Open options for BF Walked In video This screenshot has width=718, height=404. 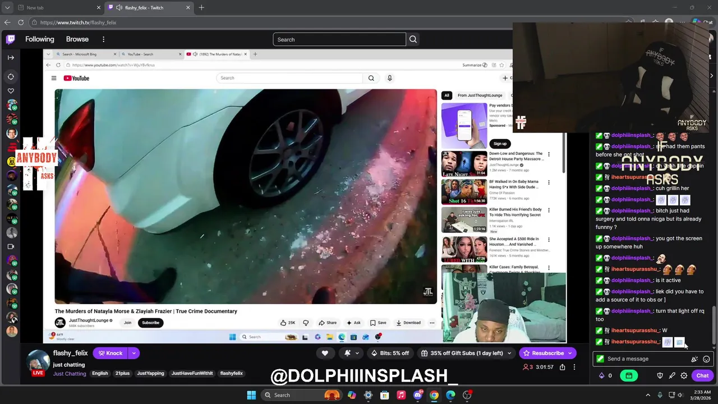549,182
